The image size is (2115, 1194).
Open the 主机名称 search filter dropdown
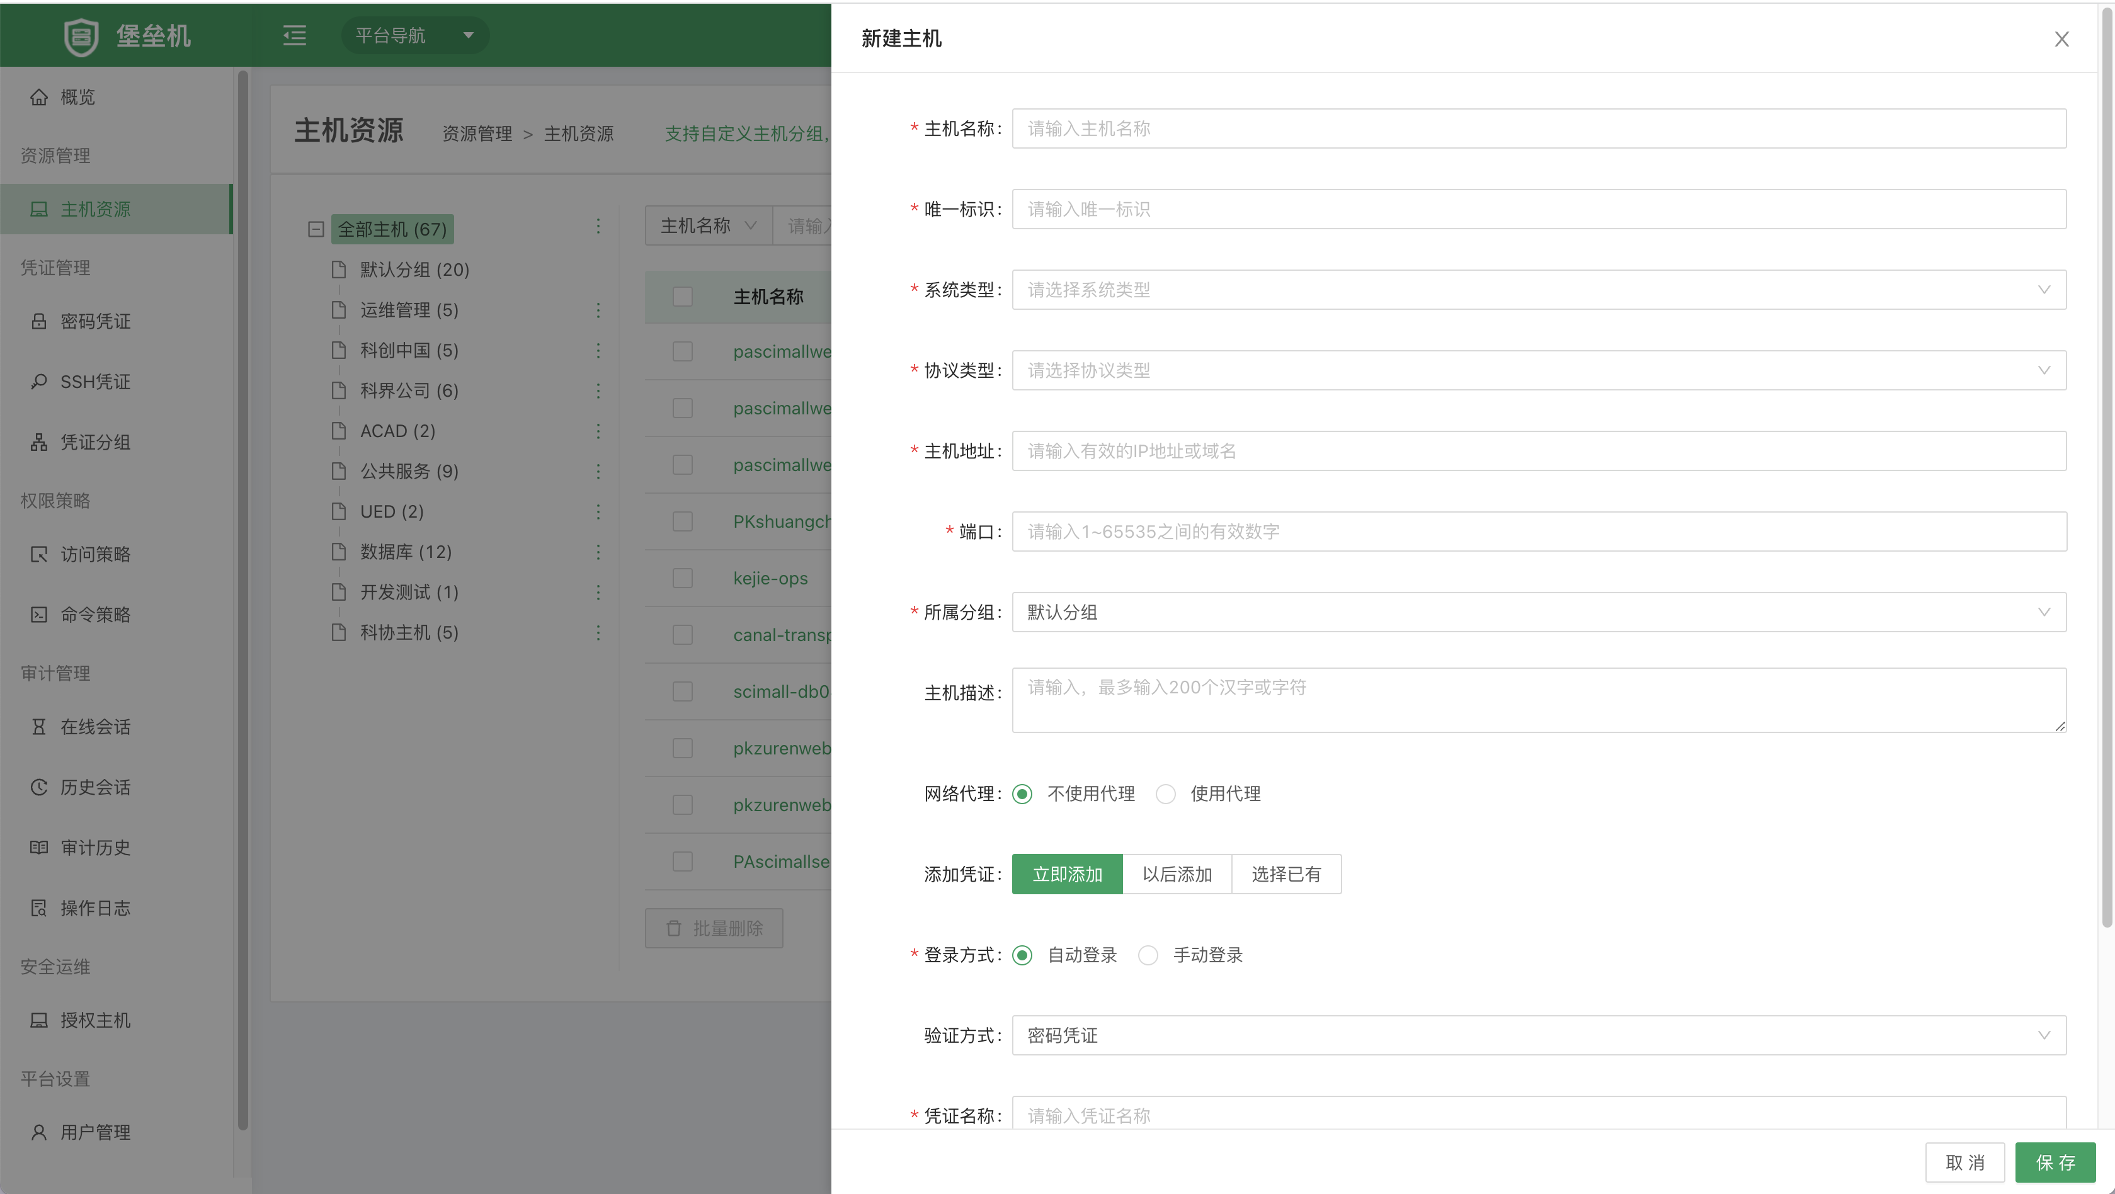[709, 226]
